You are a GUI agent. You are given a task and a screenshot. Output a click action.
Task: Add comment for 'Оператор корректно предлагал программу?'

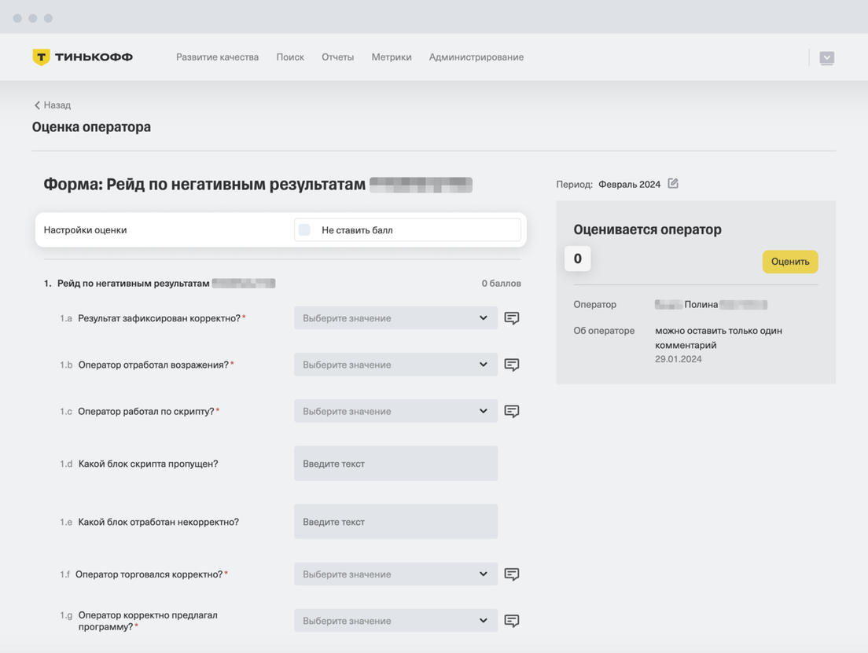point(512,621)
